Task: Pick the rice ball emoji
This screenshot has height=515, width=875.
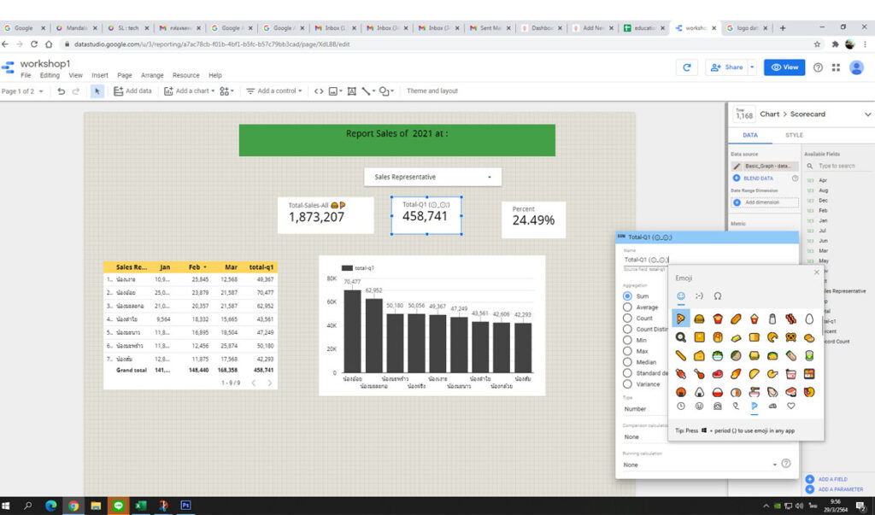Action: coord(699,392)
